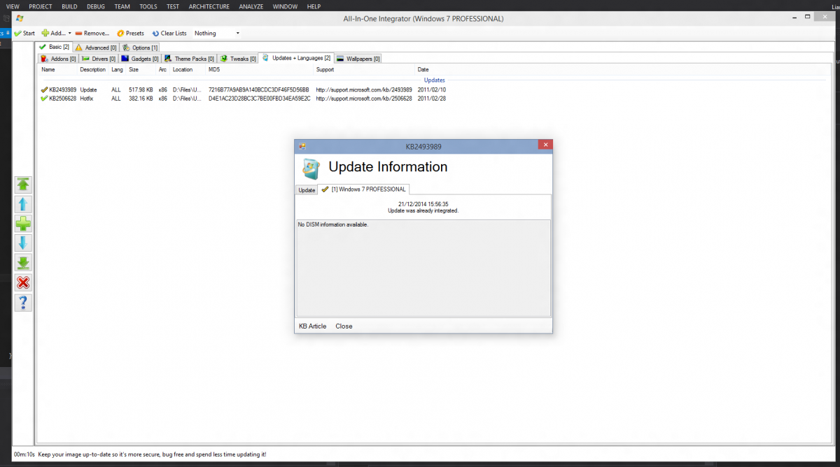Sort by the Location column header
Viewport: 840px width, 467px height.
(183, 70)
